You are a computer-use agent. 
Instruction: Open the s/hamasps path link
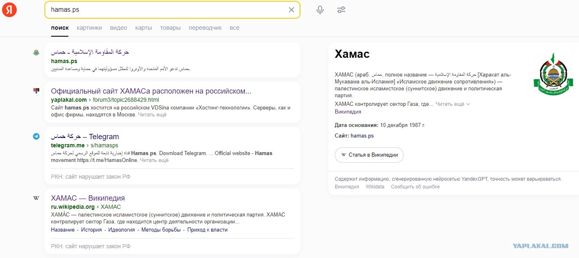pyautogui.click(x=104, y=145)
